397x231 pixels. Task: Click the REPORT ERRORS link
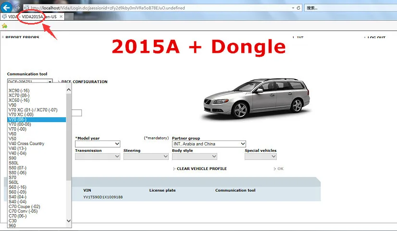point(22,37)
